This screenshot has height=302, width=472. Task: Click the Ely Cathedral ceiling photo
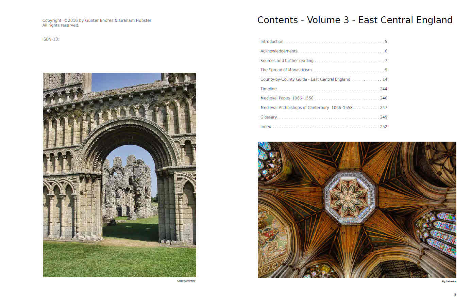(357, 209)
